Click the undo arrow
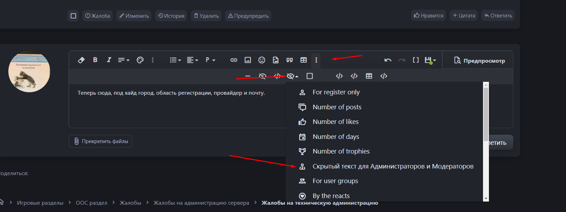Viewport: 566px width, 212px height. [388, 60]
